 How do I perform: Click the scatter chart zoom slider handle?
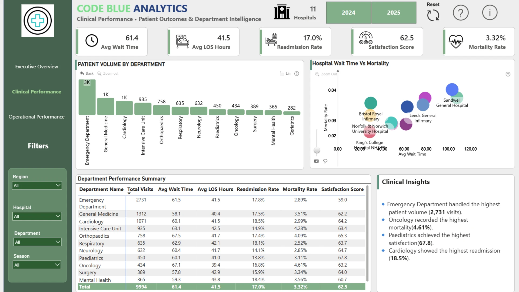tap(317, 150)
